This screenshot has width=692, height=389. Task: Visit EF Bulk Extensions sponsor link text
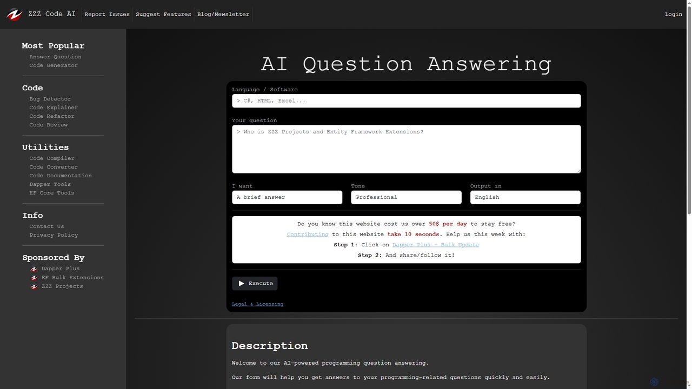[72, 278]
